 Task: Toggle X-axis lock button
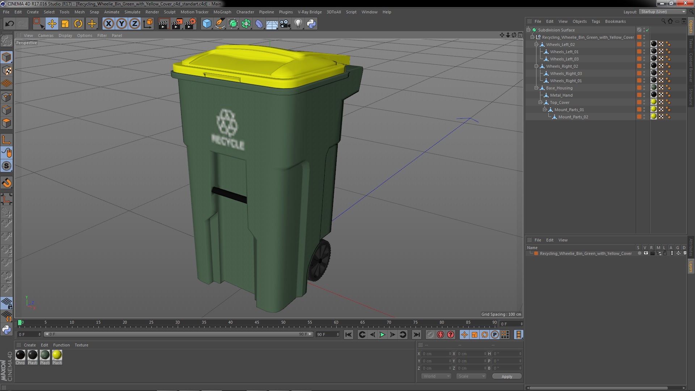(108, 24)
